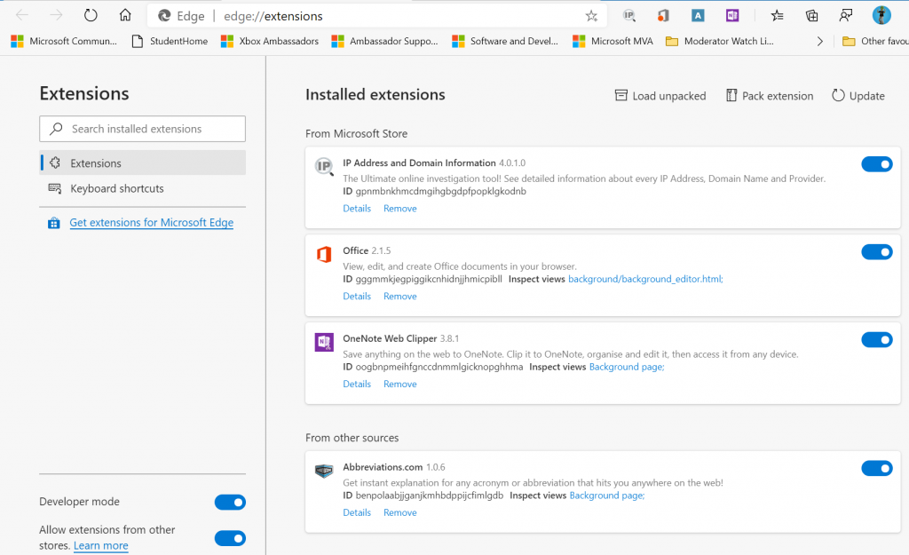This screenshot has height=555, width=909.
Task: Turn off Developer mode
Action: (229, 502)
